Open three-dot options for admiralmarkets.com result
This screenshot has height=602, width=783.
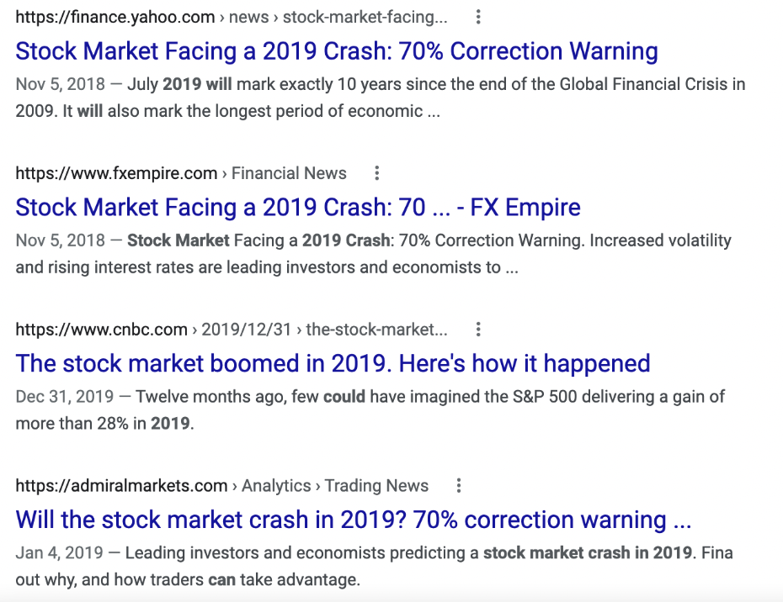pyautogui.click(x=458, y=485)
